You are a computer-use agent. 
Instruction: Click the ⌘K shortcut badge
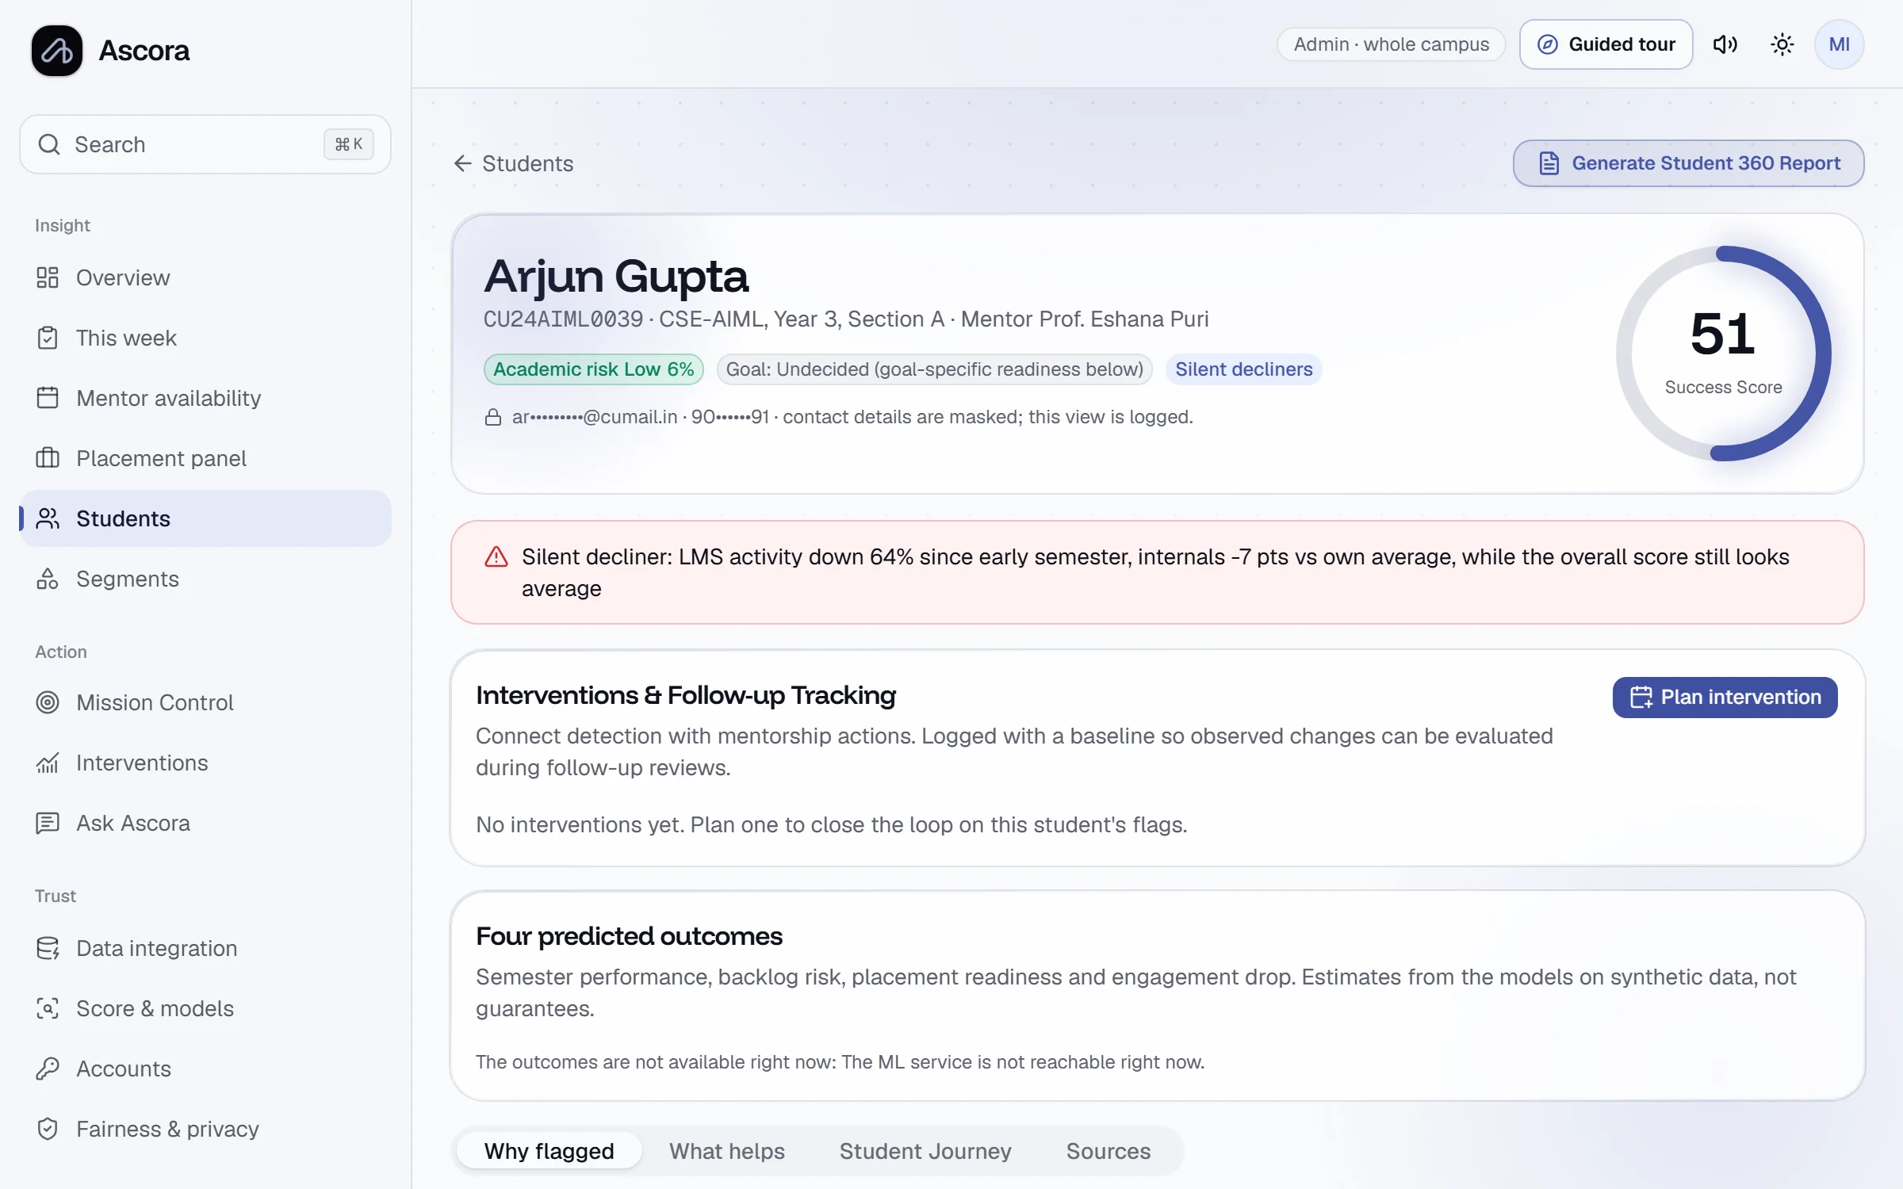click(348, 144)
